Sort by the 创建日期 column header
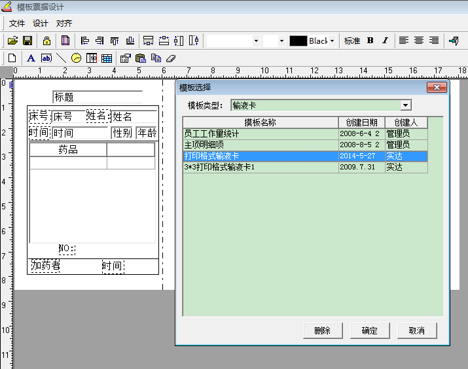This screenshot has height=369, width=468. click(362, 122)
